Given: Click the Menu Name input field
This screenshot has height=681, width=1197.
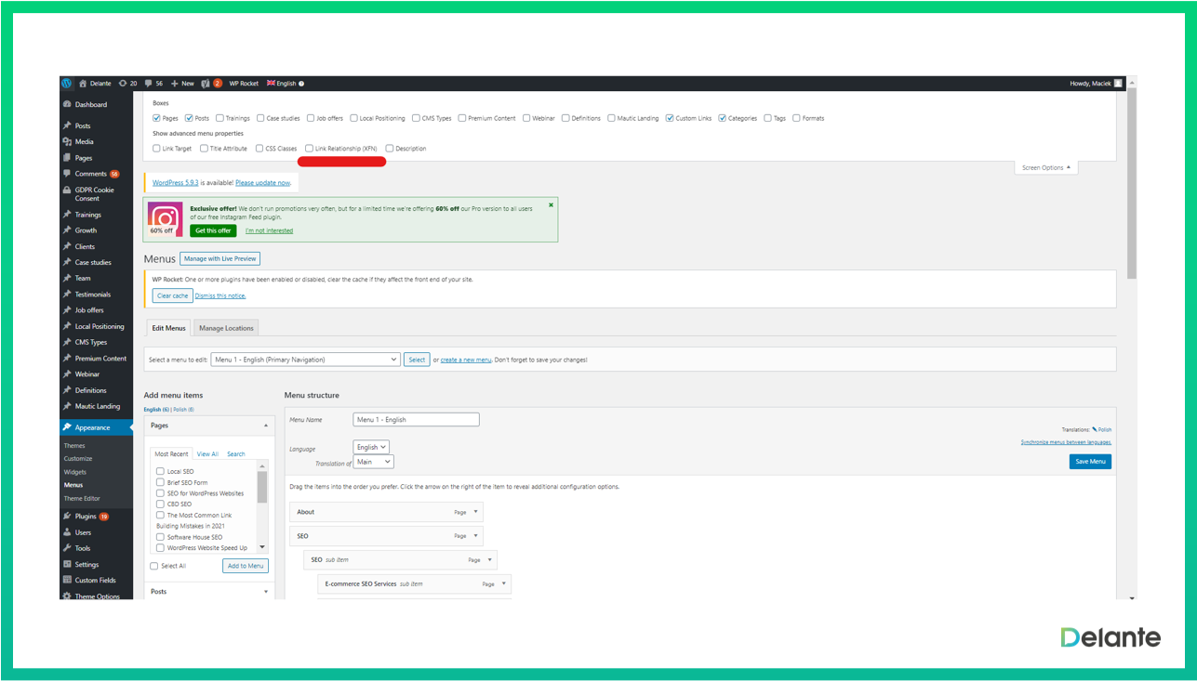Looking at the screenshot, I should 417,420.
